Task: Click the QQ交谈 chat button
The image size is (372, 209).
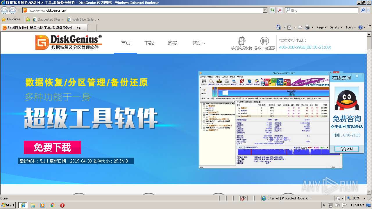Action: pos(347,149)
